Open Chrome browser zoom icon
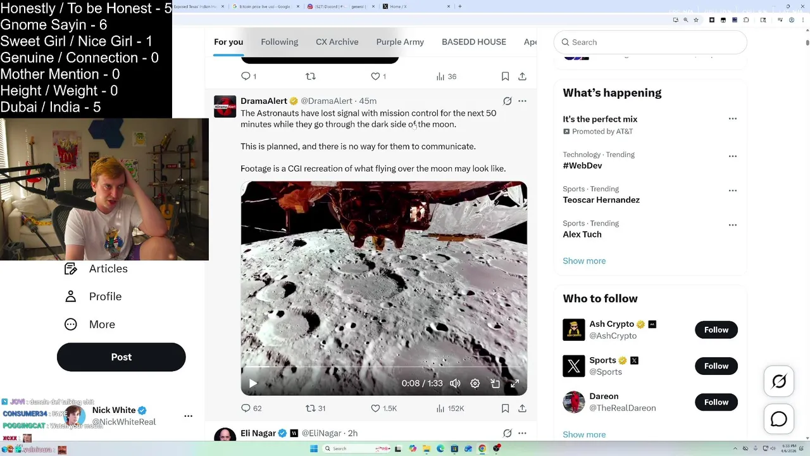Viewport: 810px width, 456px height. (685, 20)
